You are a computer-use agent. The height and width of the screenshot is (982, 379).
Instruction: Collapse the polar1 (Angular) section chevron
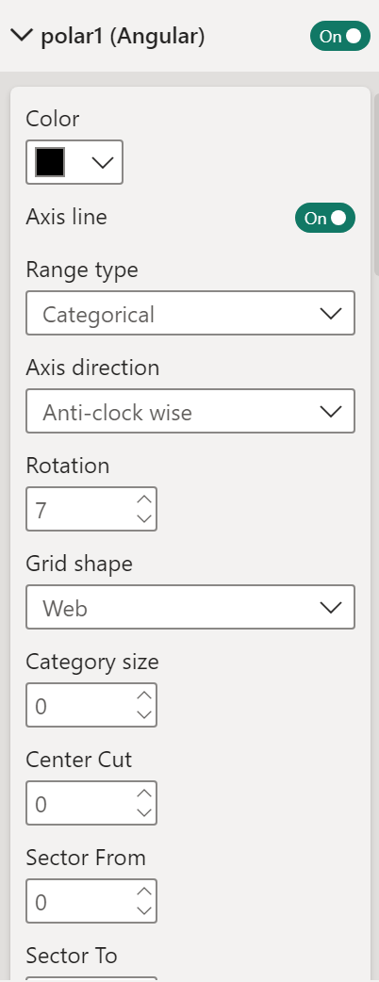click(22, 37)
